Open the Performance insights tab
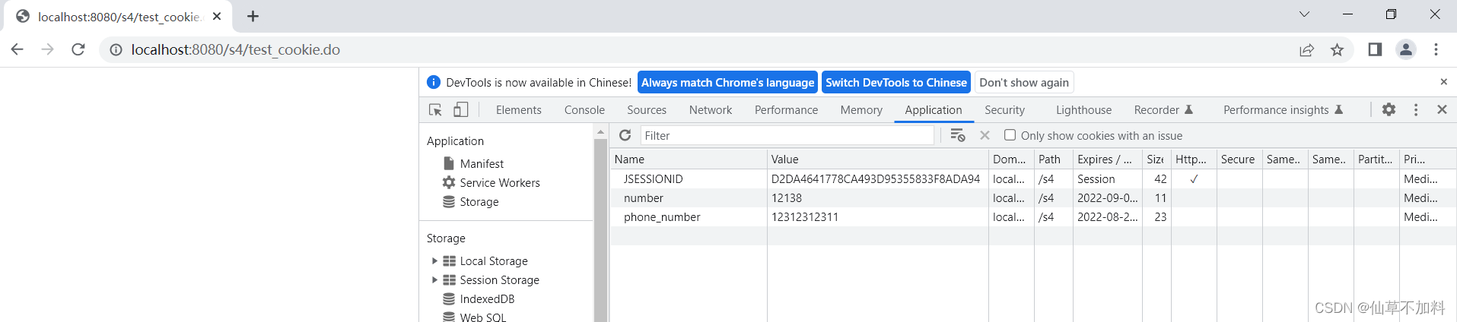Viewport: 1457px width, 322px height. pyautogui.click(x=1283, y=110)
